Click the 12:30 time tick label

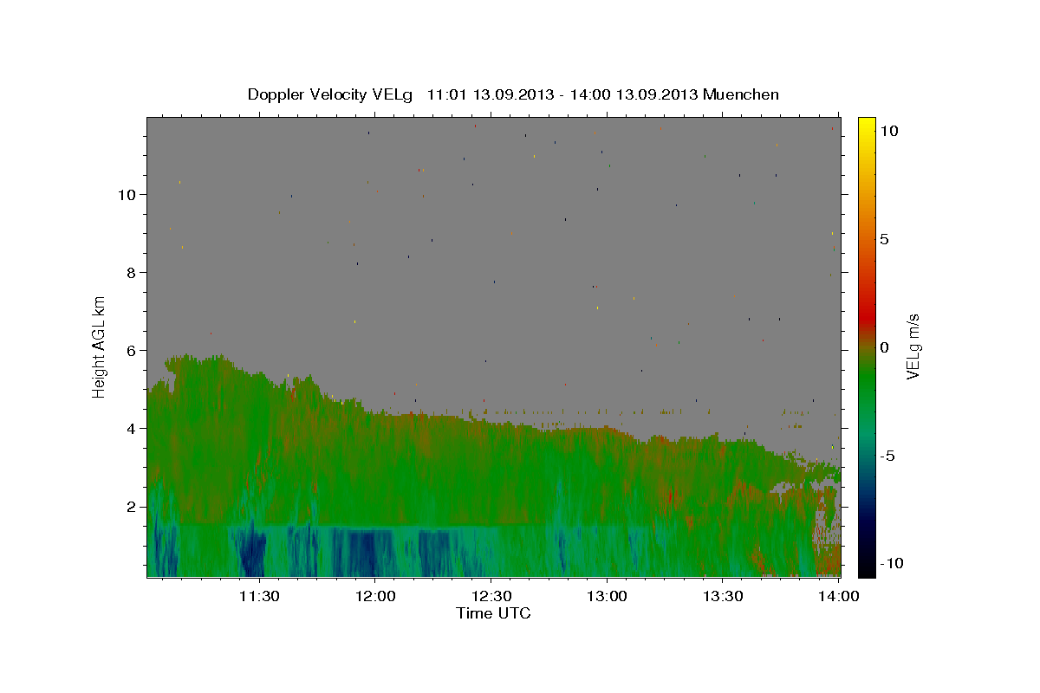pyautogui.click(x=491, y=596)
